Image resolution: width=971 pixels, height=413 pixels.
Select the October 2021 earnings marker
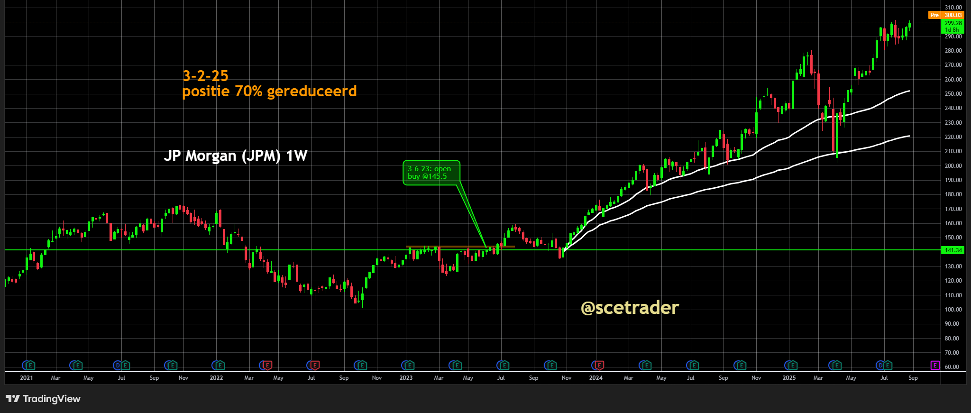point(173,365)
